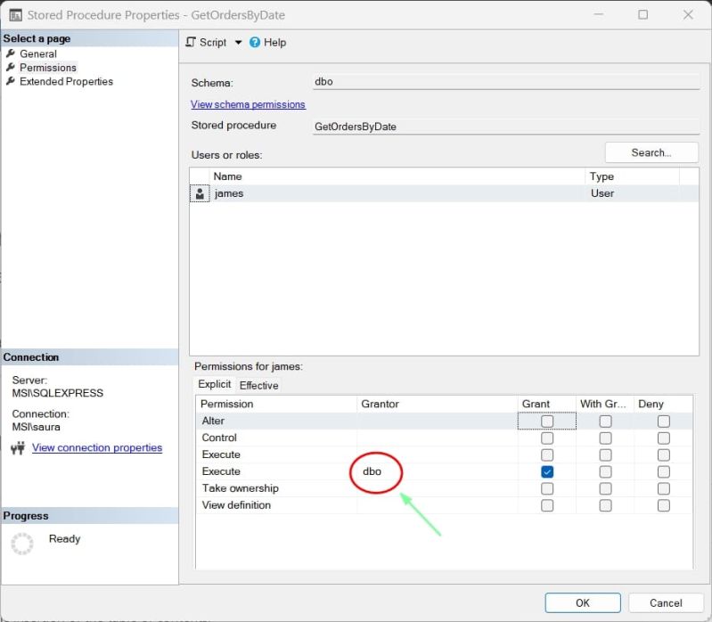This screenshot has height=622, width=712.
Task: Close the Stored Procedure Properties window
Action: coord(688,14)
